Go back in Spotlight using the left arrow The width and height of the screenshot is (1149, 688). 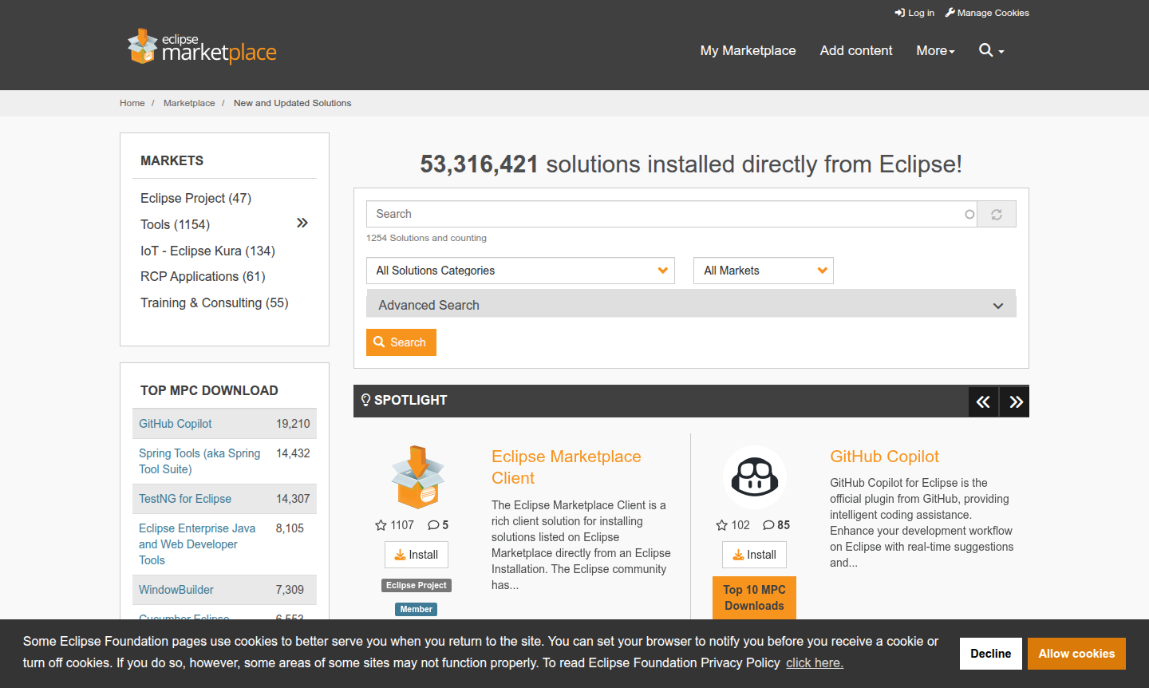pyautogui.click(x=983, y=401)
